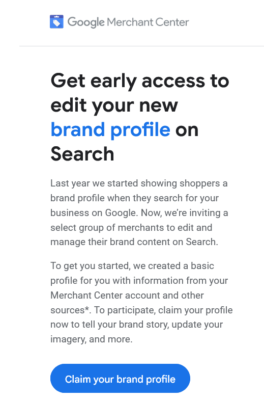The height and width of the screenshot is (401, 264).
Task: Open the blue brand profile link in the heading
Action: tap(110, 129)
